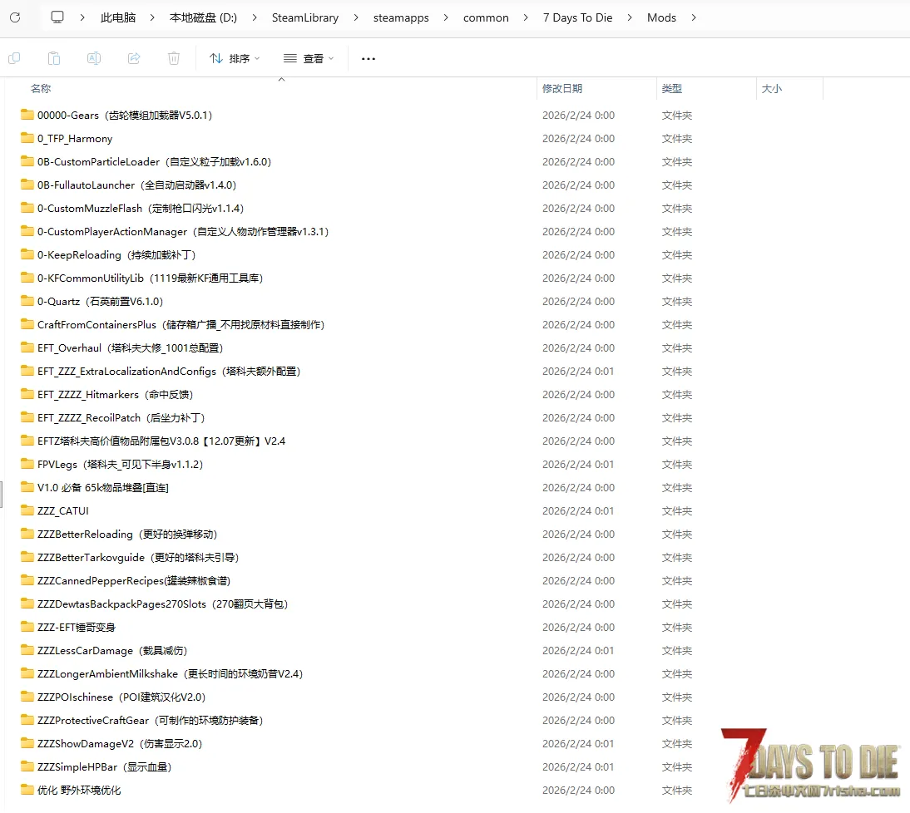Open the three-dot more options menu
Screen dimensions: 910x813
[x=368, y=59]
